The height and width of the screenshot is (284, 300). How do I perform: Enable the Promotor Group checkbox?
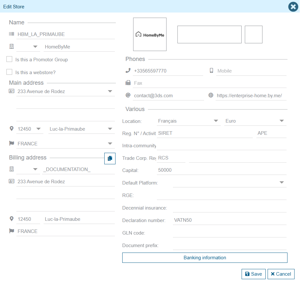click(10, 59)
